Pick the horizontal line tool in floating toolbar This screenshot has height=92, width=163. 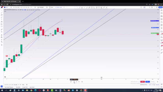point(84,7)
